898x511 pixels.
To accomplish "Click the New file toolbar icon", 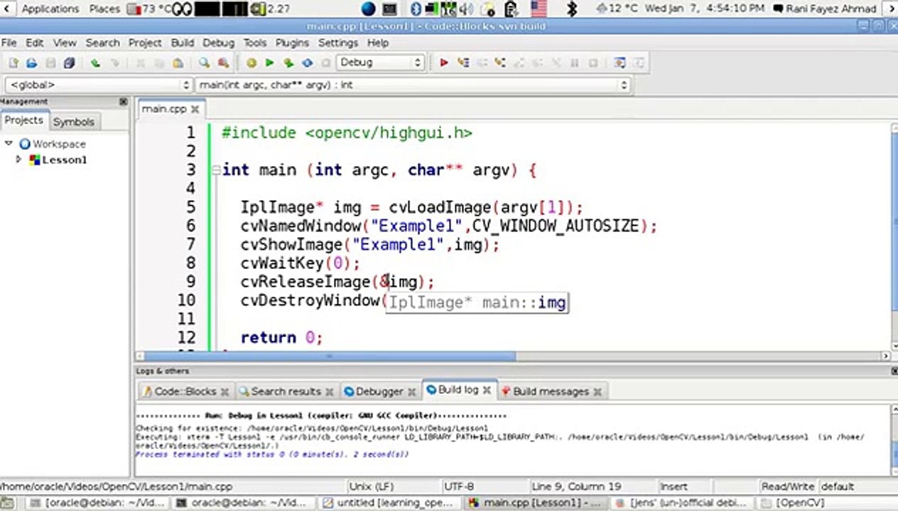I will point(13,62).
